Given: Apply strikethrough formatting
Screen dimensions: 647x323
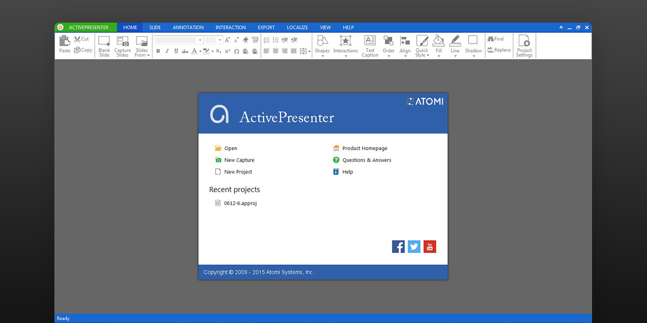Looking at the screenshot, I should click(x=185, y=51).
